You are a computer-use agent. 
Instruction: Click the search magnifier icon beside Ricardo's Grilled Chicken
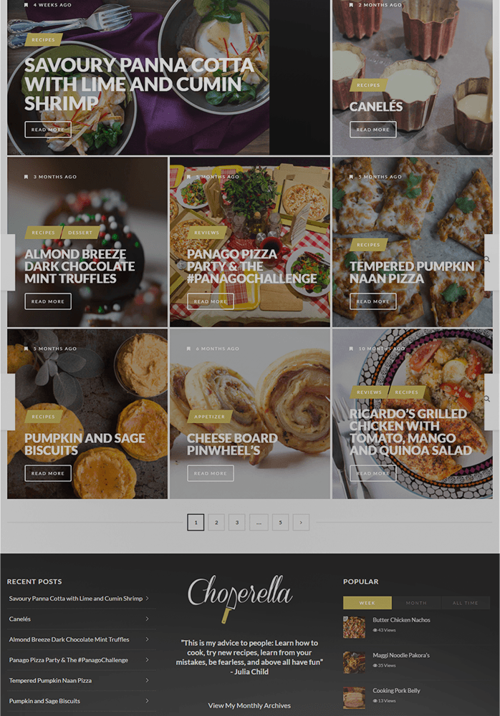pyautogui.click(x=487, y=399)
